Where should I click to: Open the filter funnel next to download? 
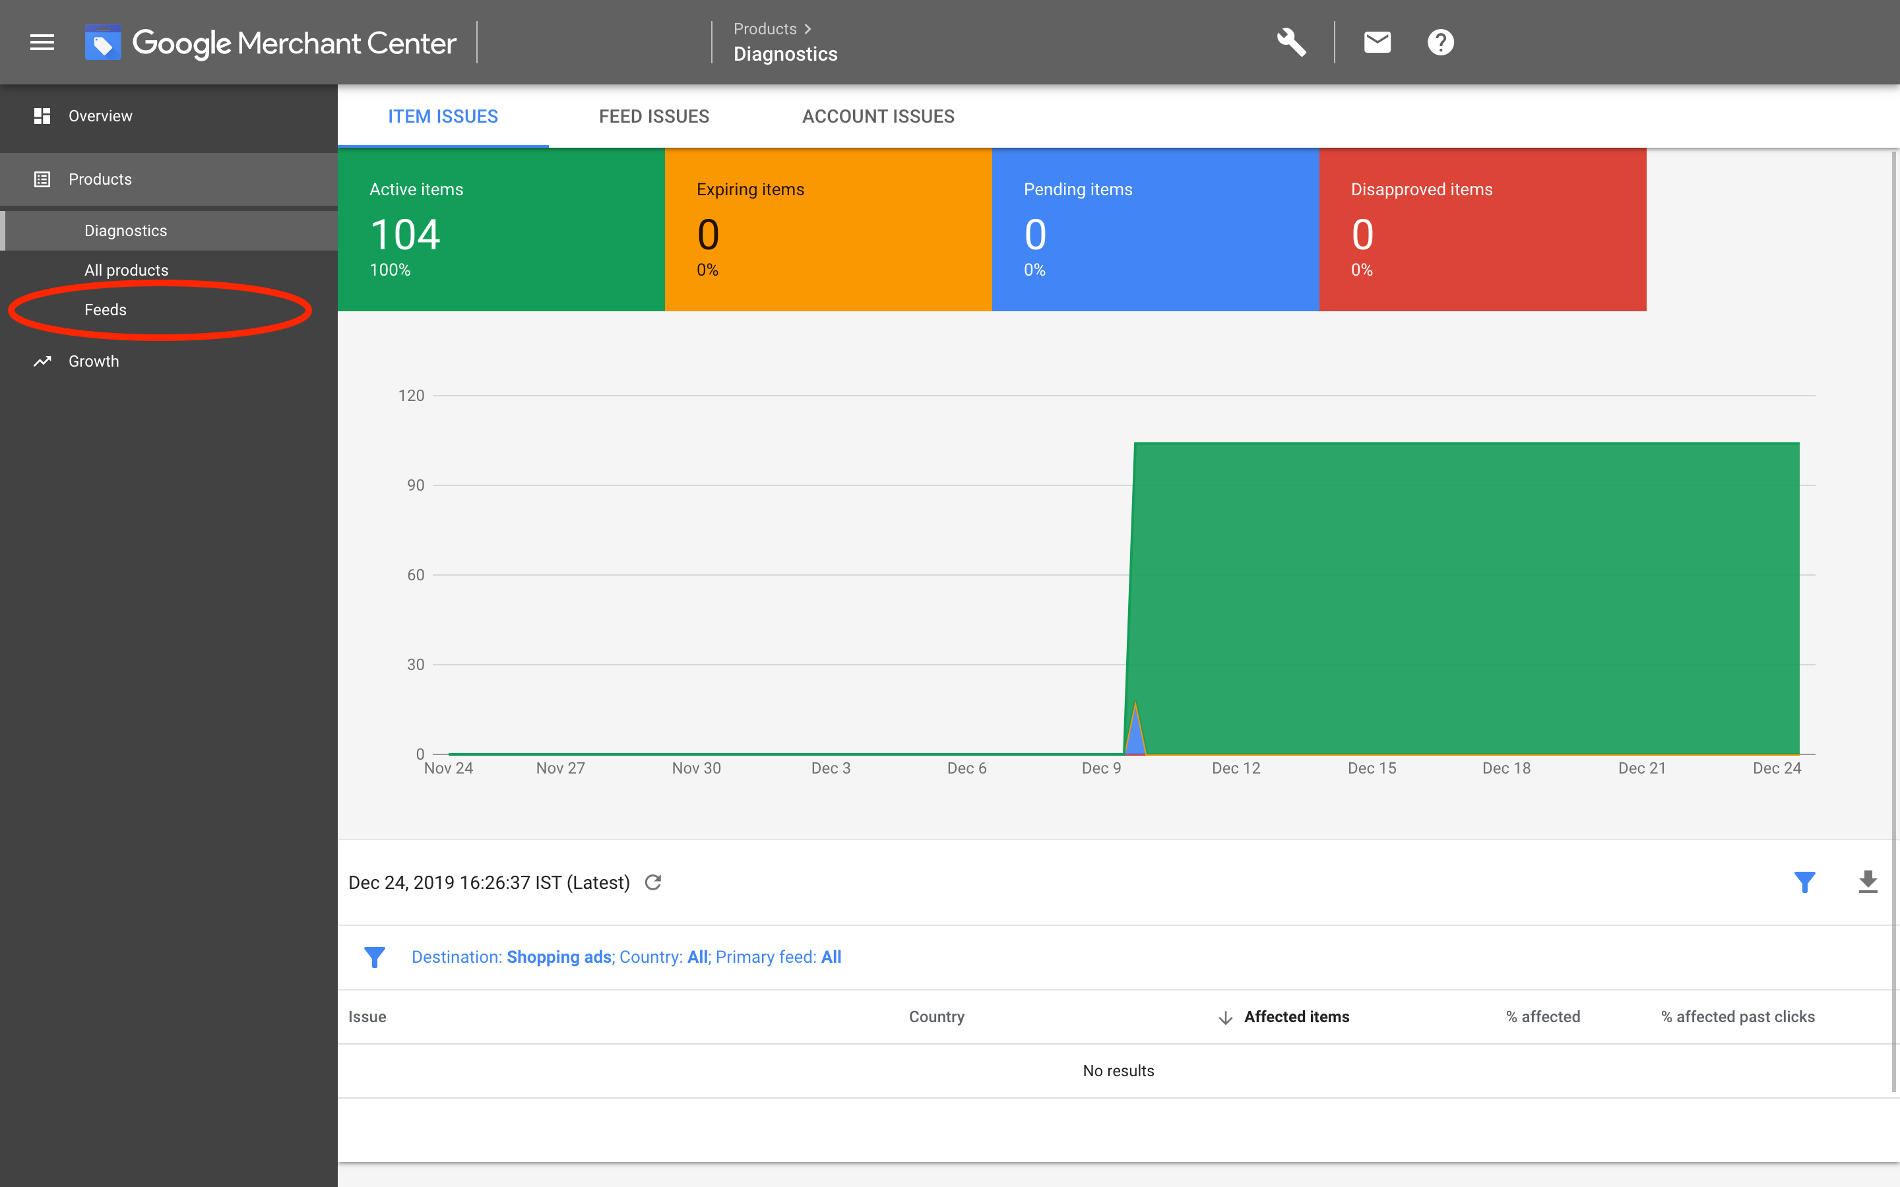1804,882
